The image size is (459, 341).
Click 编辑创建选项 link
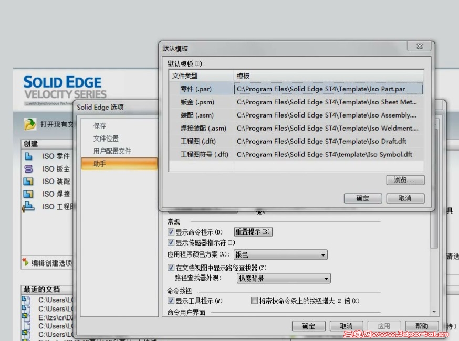pyautogui.click(x=51, y=263)
